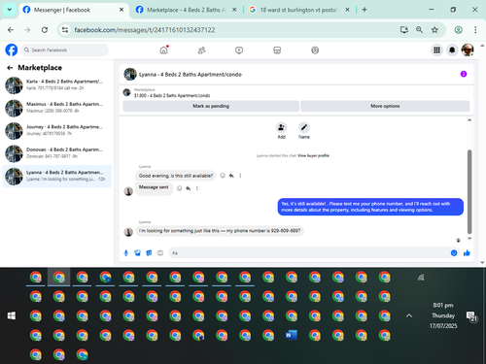Open the emoji picker in message box
Image resolution: width=486 pixels, height=364 pixels.
tap(454, 253)
